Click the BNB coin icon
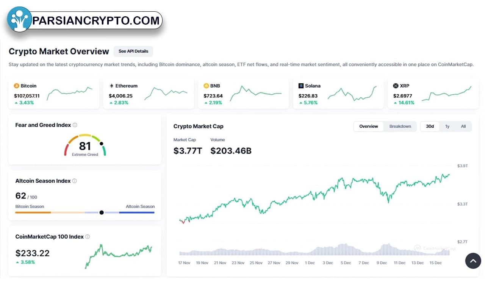Screen dimensions: 485x303 [x=206, y=86]
